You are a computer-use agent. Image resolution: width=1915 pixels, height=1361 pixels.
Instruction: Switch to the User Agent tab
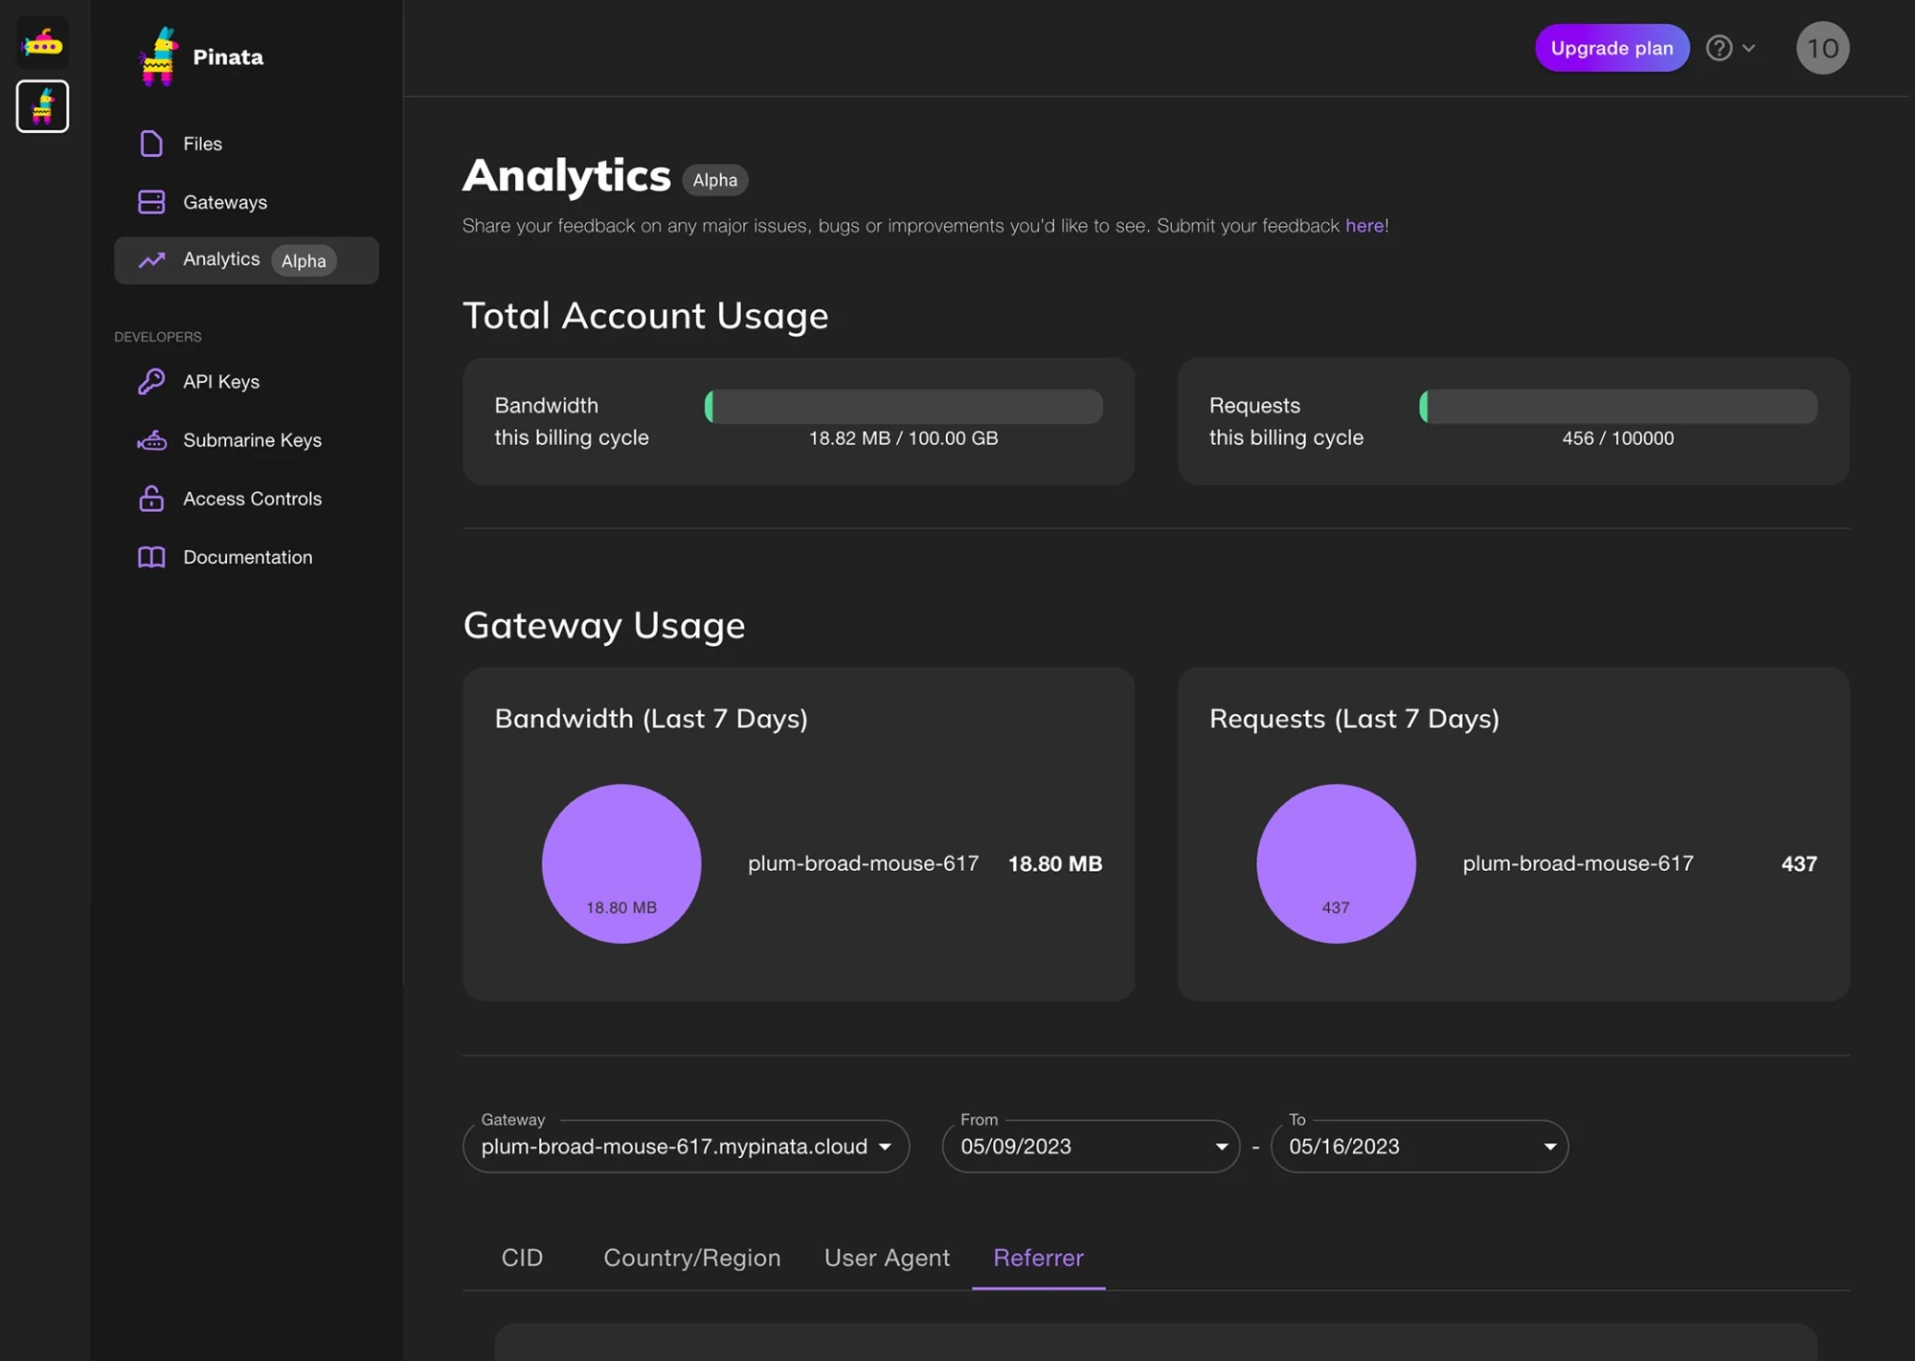[887, 1258]
